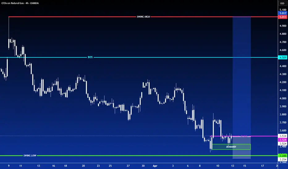Click the 3.534 current price label
288x169 pixels.
pyautogui.click(x=283, y=136)
